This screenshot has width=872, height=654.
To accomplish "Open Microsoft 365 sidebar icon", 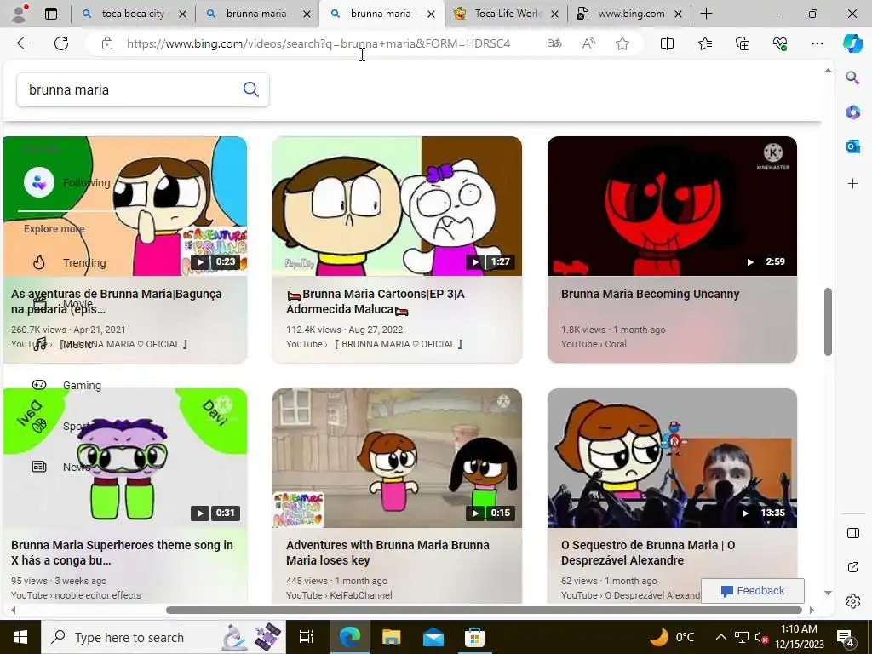I will pyautogui.click(x=852, y=112).
